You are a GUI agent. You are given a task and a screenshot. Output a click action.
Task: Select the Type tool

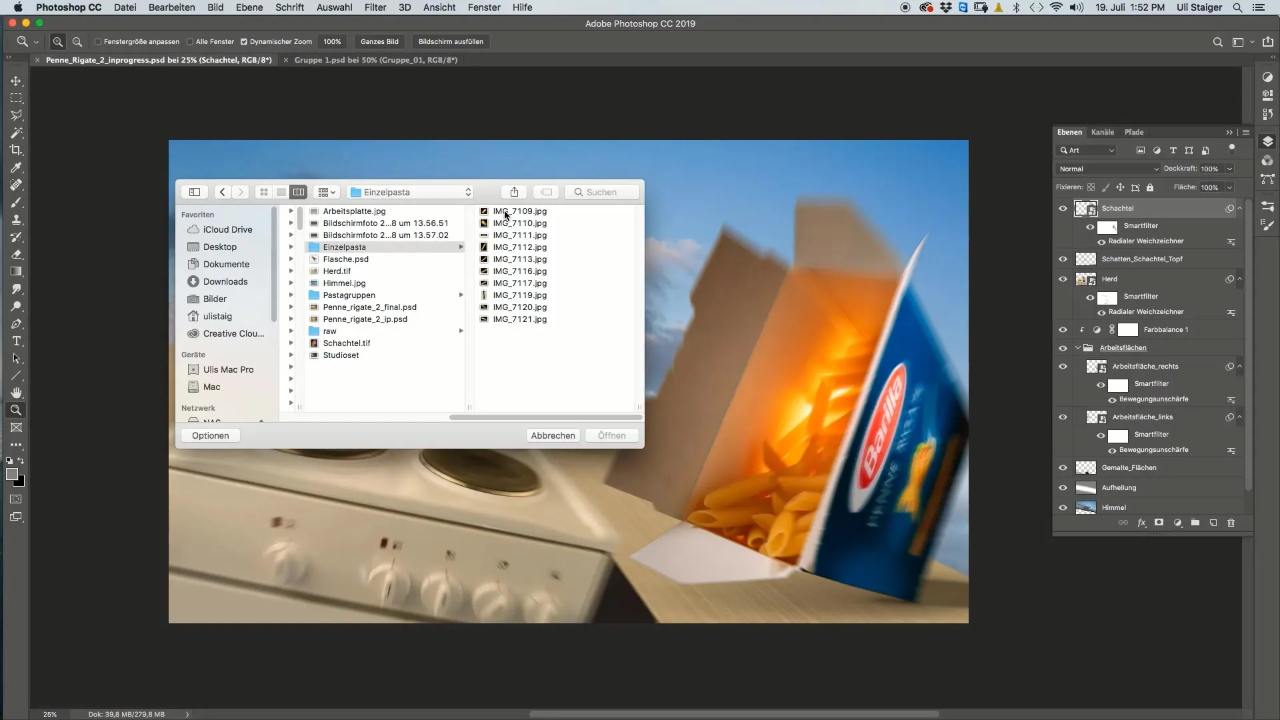(x=16, y=341)
